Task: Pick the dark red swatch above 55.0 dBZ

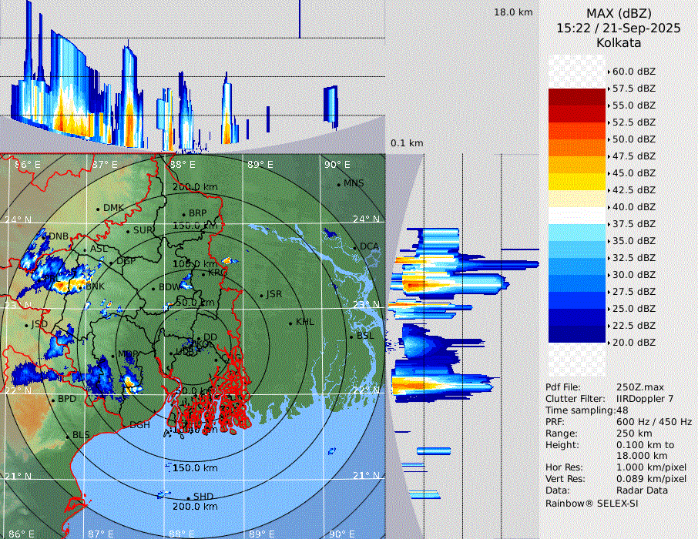Action: click(577, 97)
